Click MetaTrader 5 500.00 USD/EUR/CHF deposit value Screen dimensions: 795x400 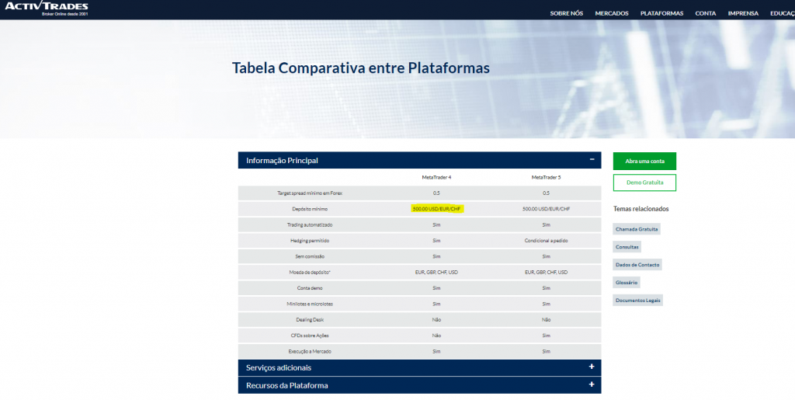pos(546,209)
